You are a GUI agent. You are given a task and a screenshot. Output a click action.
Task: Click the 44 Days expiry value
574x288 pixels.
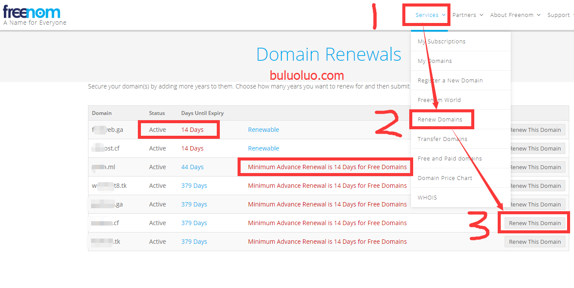pos(192,167)
